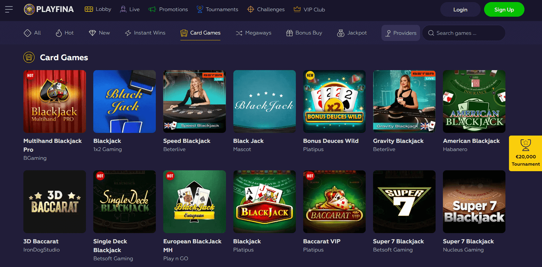This screenshot has height=267, width=542.
Task: Open the Mascot Black Jack thumbnail
Action: pyautogui.click(x=265, y=102)
